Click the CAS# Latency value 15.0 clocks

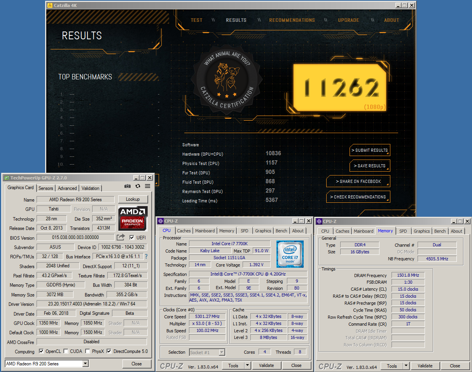(408, 289)
